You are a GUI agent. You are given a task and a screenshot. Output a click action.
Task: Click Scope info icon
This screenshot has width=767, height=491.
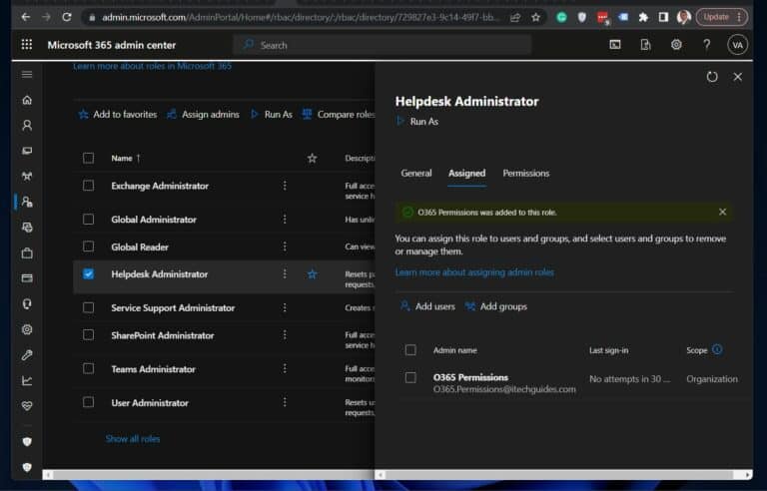(x=717, y=349)
